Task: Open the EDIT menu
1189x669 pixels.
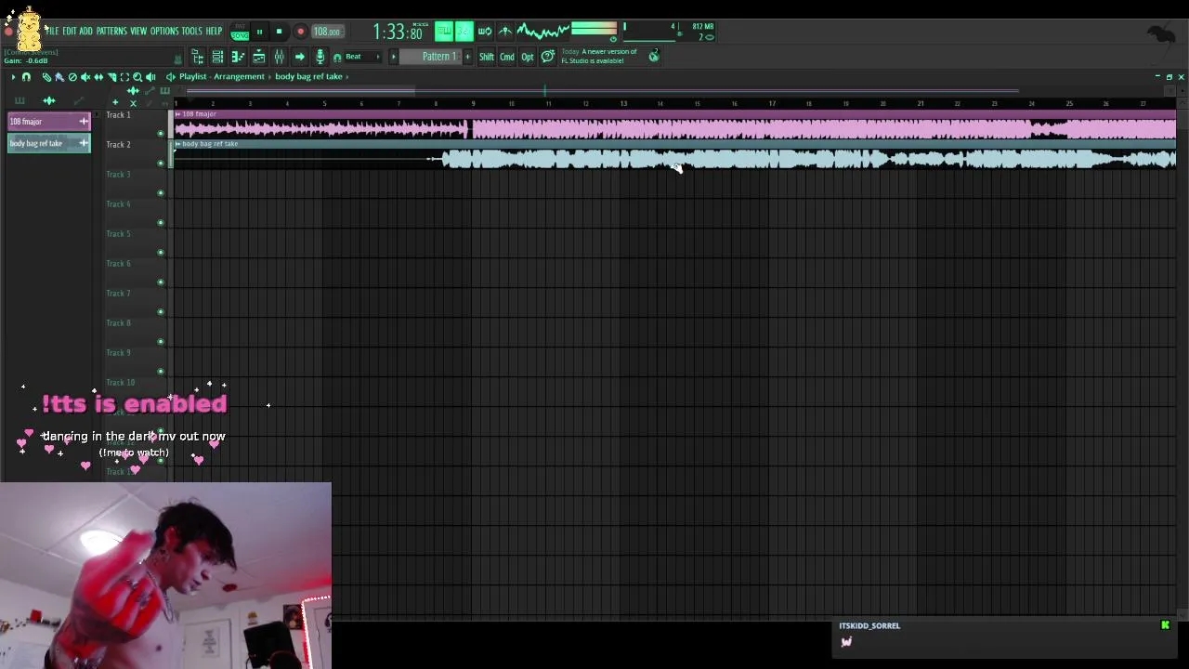Action: tap(70, 31)
